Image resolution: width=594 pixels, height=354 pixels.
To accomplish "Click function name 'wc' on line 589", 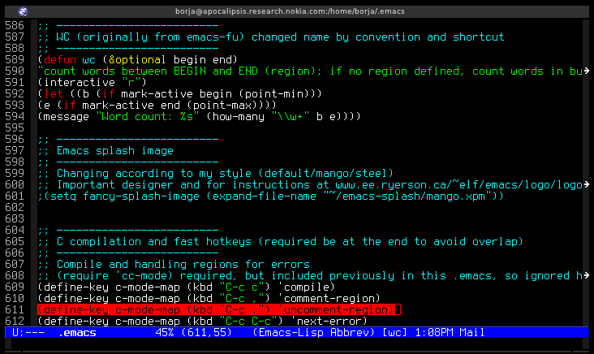I will [89, 60].
